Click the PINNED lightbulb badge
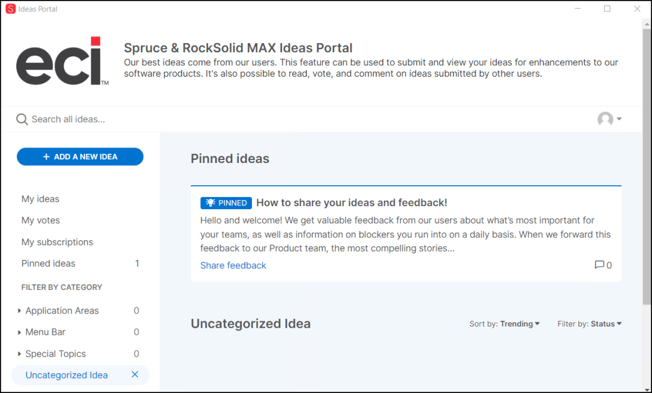 coord(226,202)
